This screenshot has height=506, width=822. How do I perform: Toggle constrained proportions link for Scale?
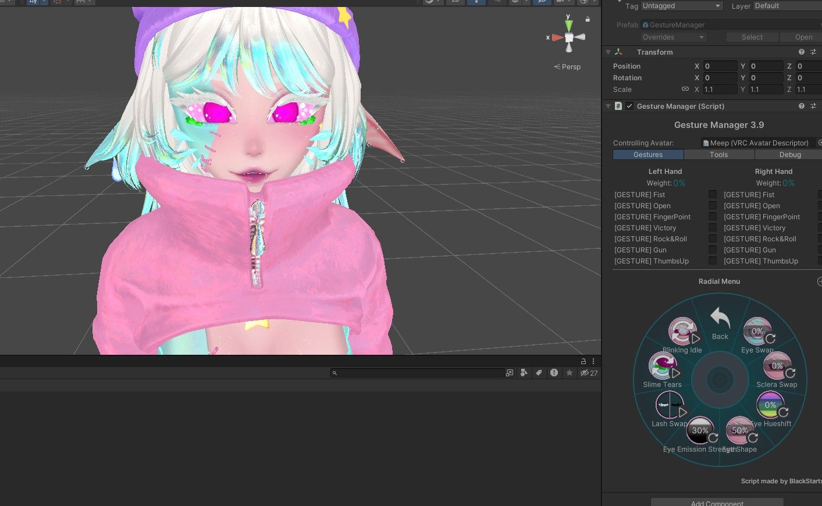point(685,89)
